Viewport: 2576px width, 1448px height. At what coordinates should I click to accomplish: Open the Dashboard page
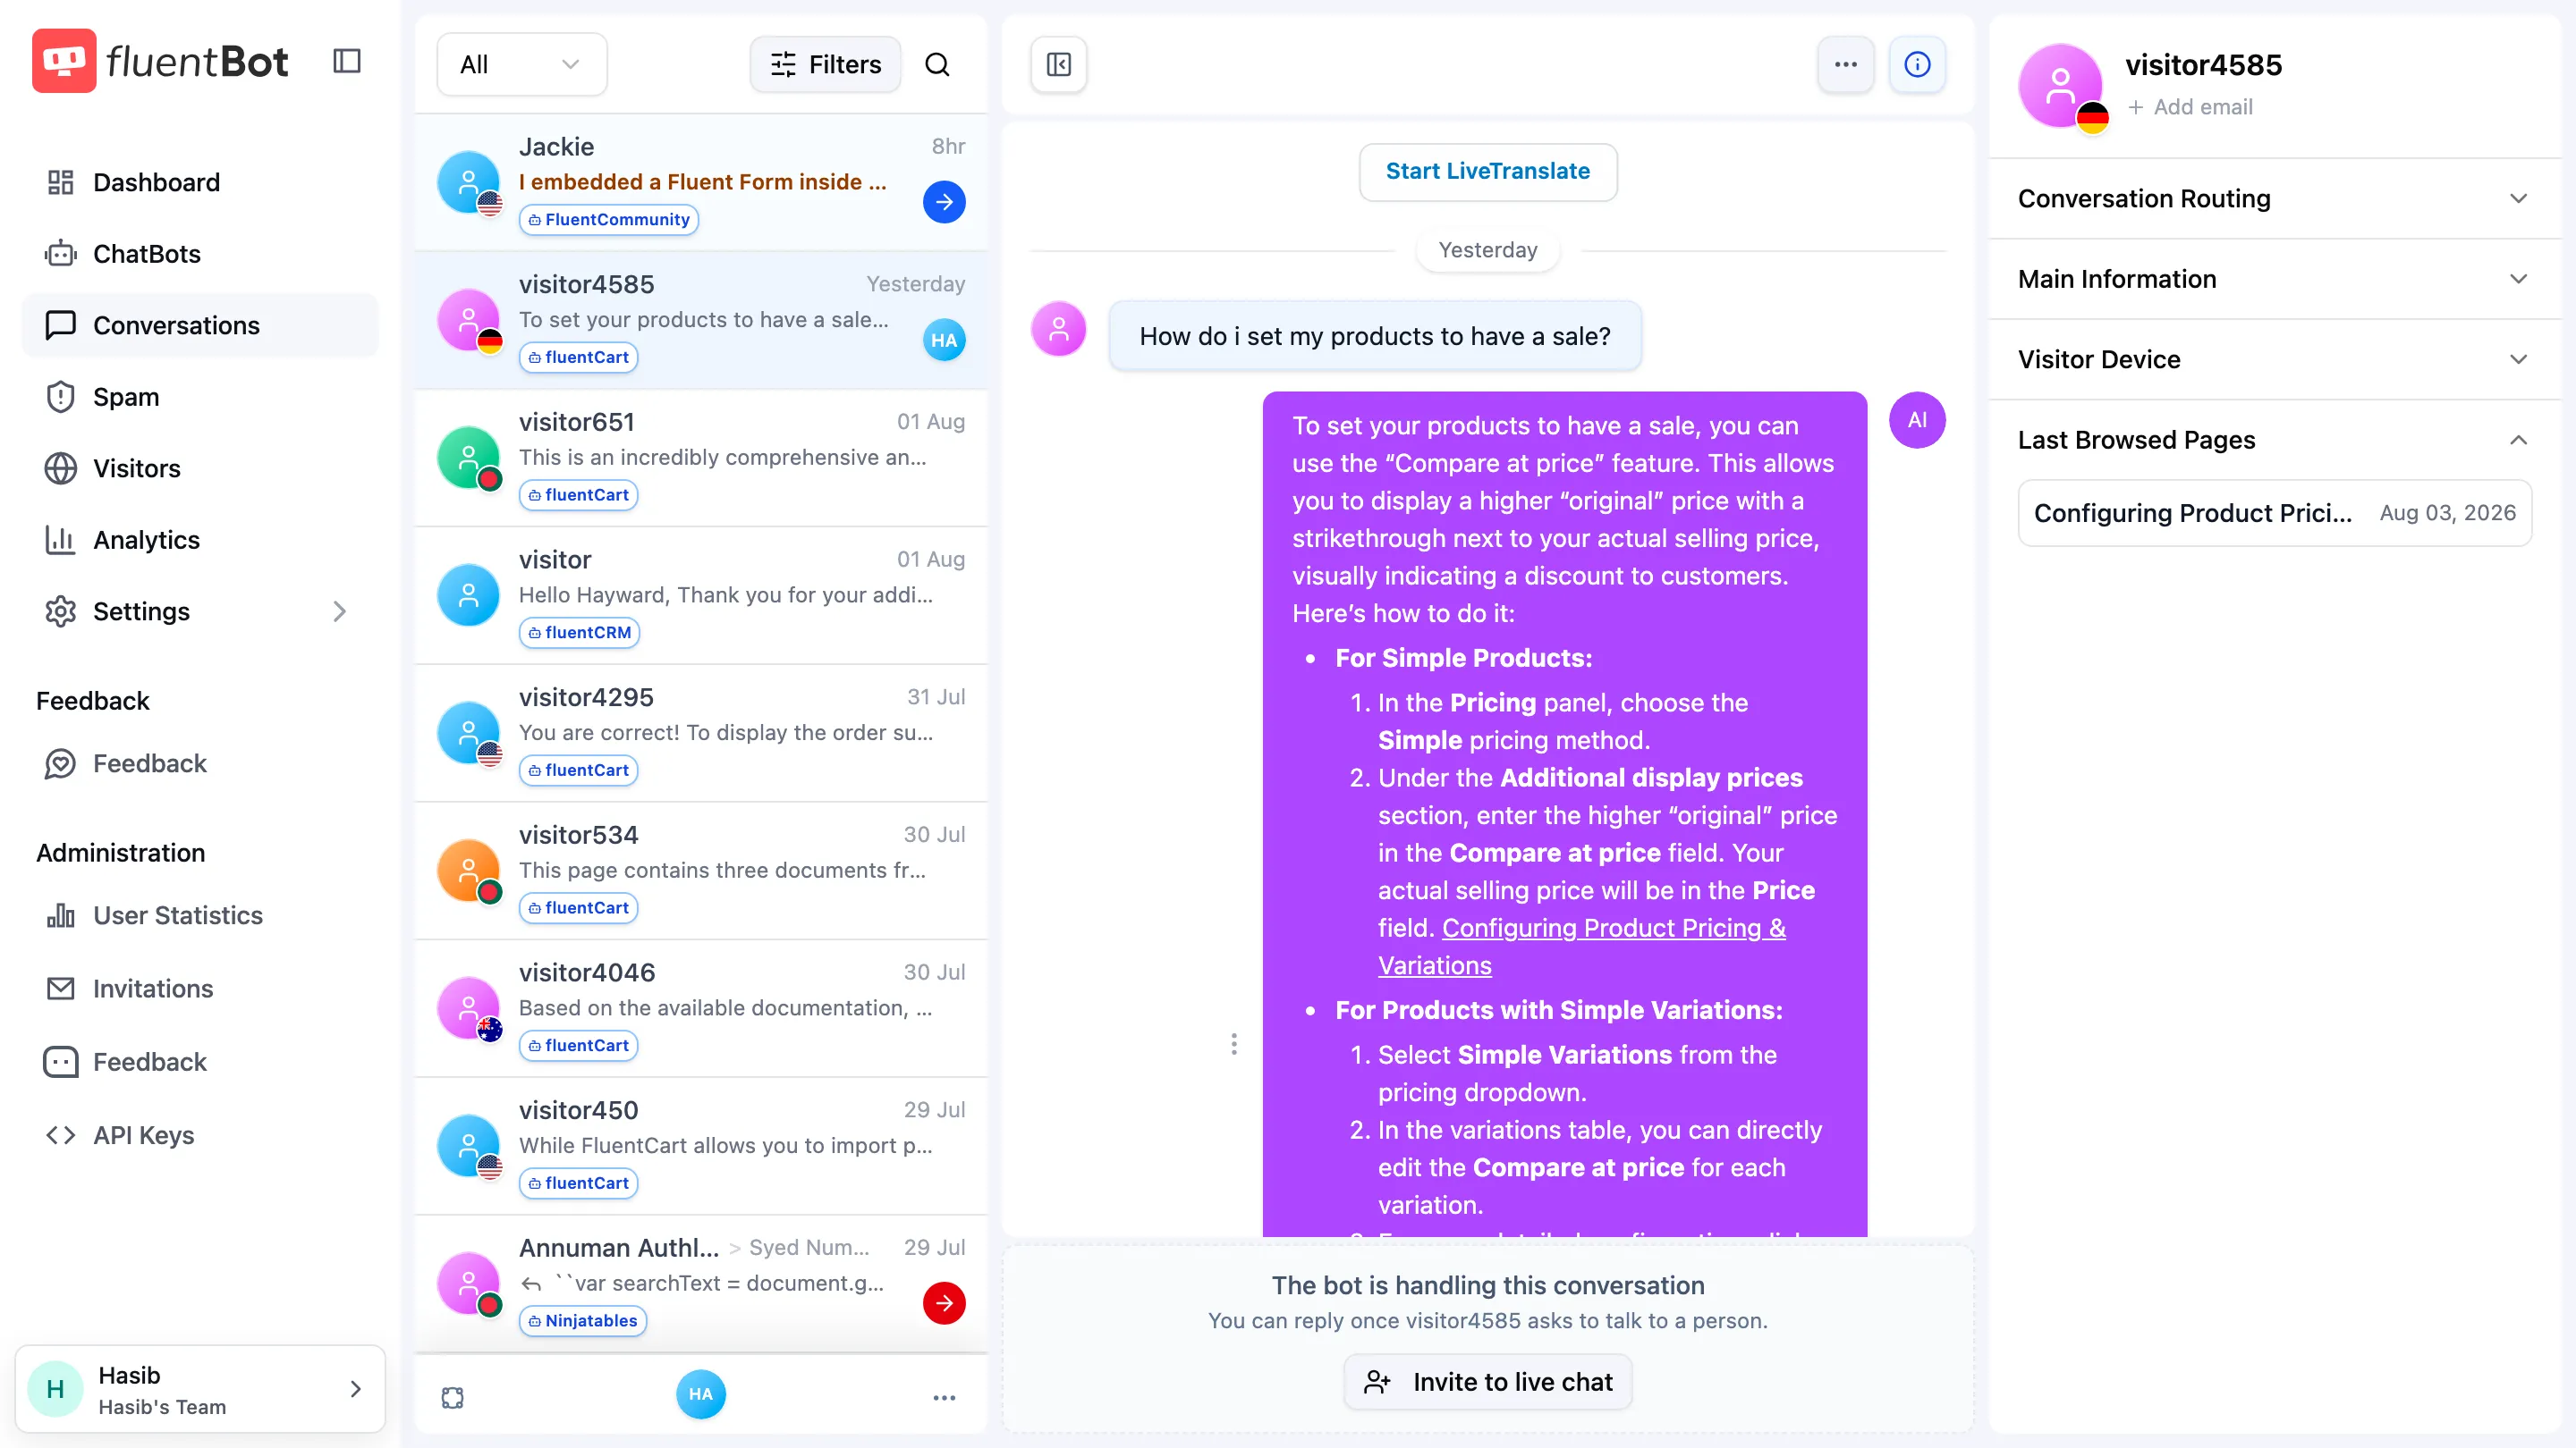tap(200, 183)
